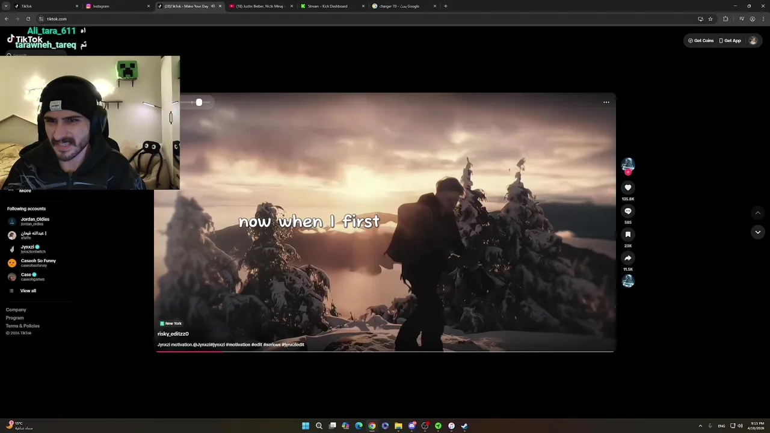
Task: Click the webcam overlay thumbnail
Action: tap(90, 123)
